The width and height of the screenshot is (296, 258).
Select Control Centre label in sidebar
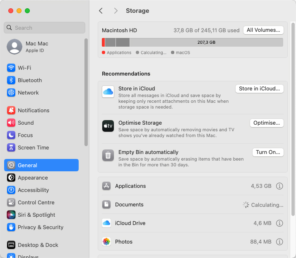(x=36, y=203)
